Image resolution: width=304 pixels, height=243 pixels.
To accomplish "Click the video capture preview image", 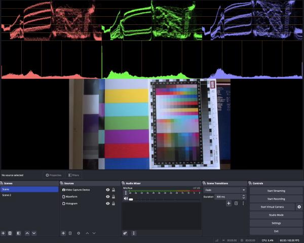I will (x=149, y=124).
